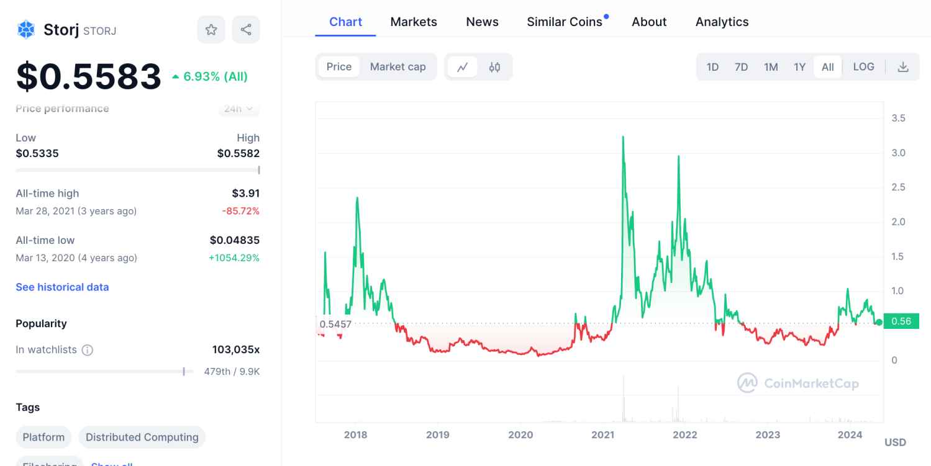Click the all-time high value $3.91
This screenshot has height=466, width=931.
[x=246, y=193]
